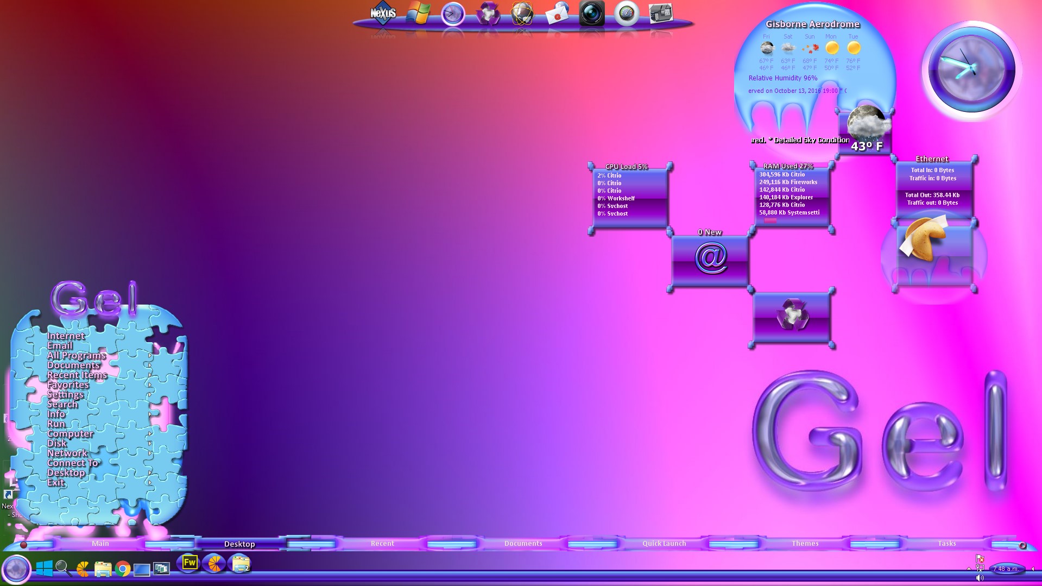Choose Internet from the Gel menu
The width and height of the screenshot is (1042, 586).
click(x=65, y=336)
